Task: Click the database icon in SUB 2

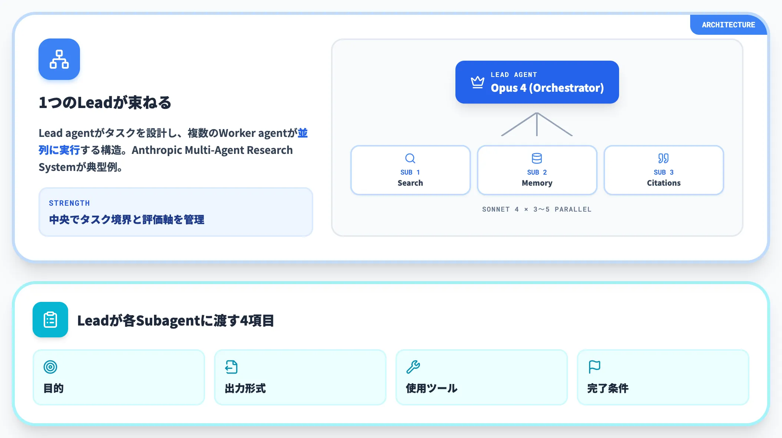Action: coord(537,158)
